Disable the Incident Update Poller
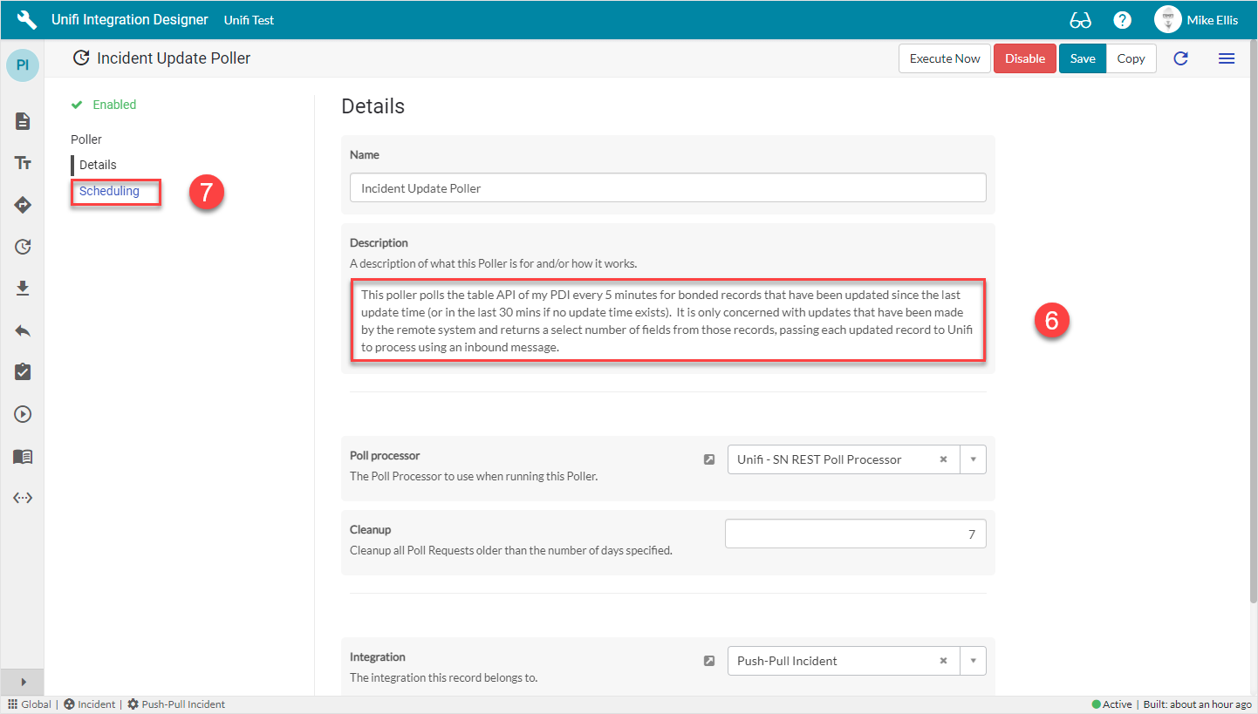 1025,58
